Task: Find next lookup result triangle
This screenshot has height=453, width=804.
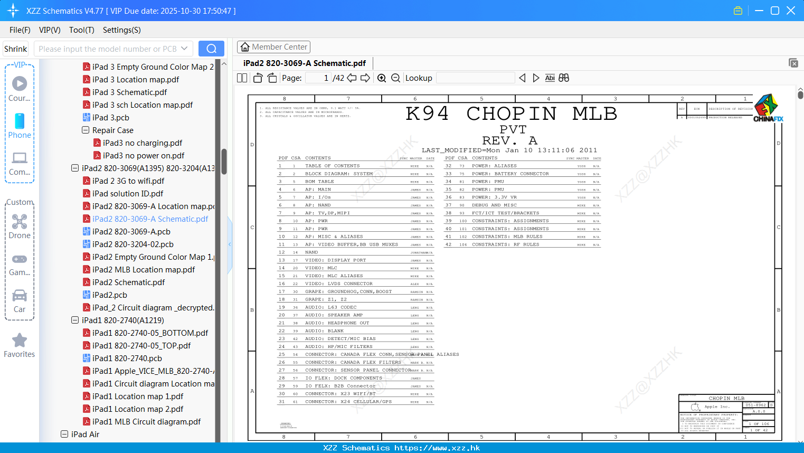Action: pos(536,78)
